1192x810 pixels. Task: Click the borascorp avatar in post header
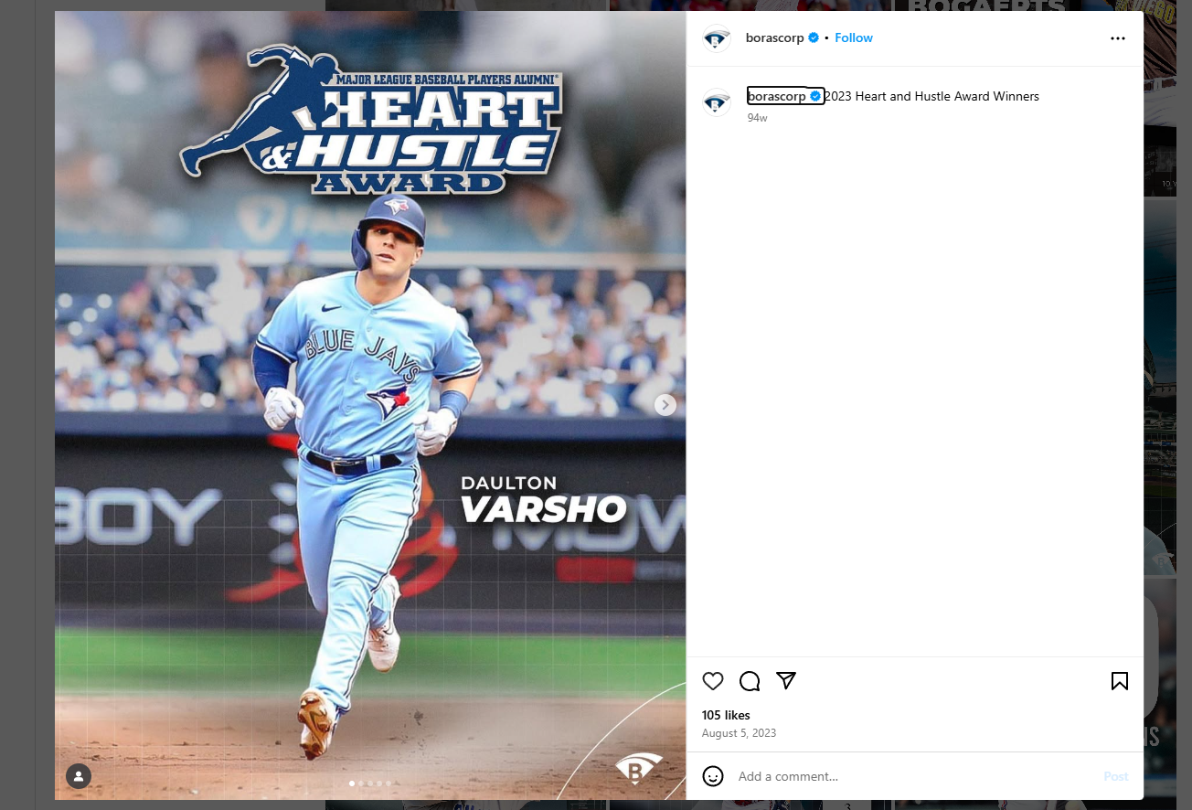click(x=717, y=38)
